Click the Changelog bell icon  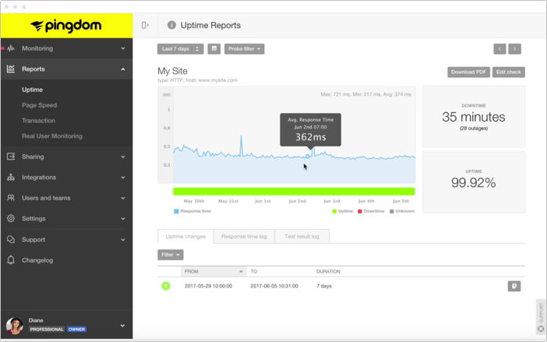(x=11, y=260)
